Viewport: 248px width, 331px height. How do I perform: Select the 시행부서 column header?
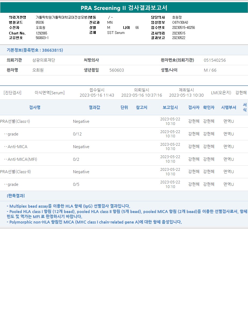(229, 107)
